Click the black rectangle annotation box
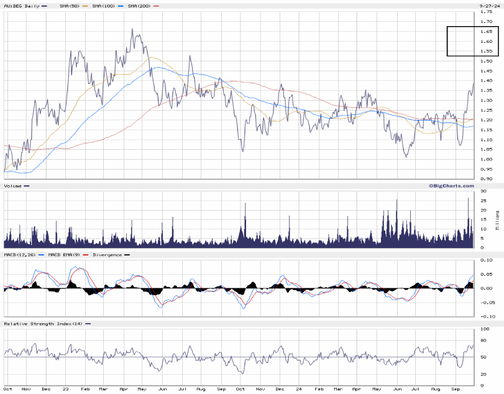This screenshot has width=504, height=394. point(472,42)
